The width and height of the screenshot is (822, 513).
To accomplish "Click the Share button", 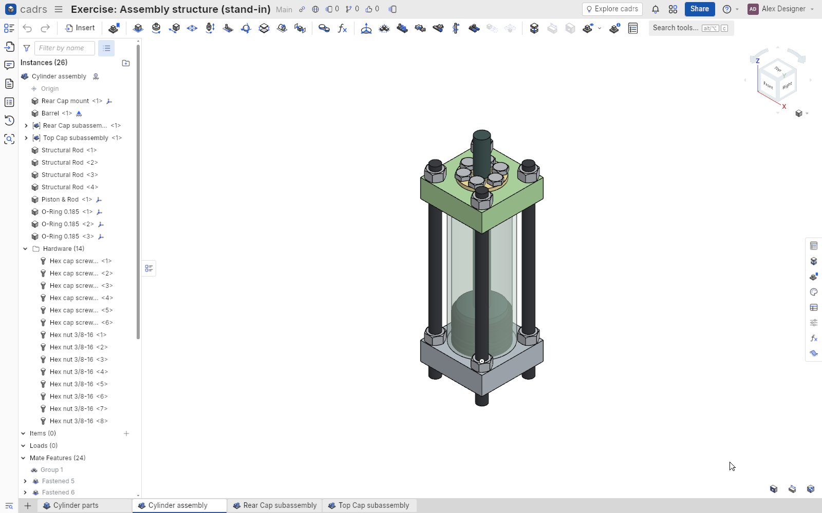I will (700, 9).
